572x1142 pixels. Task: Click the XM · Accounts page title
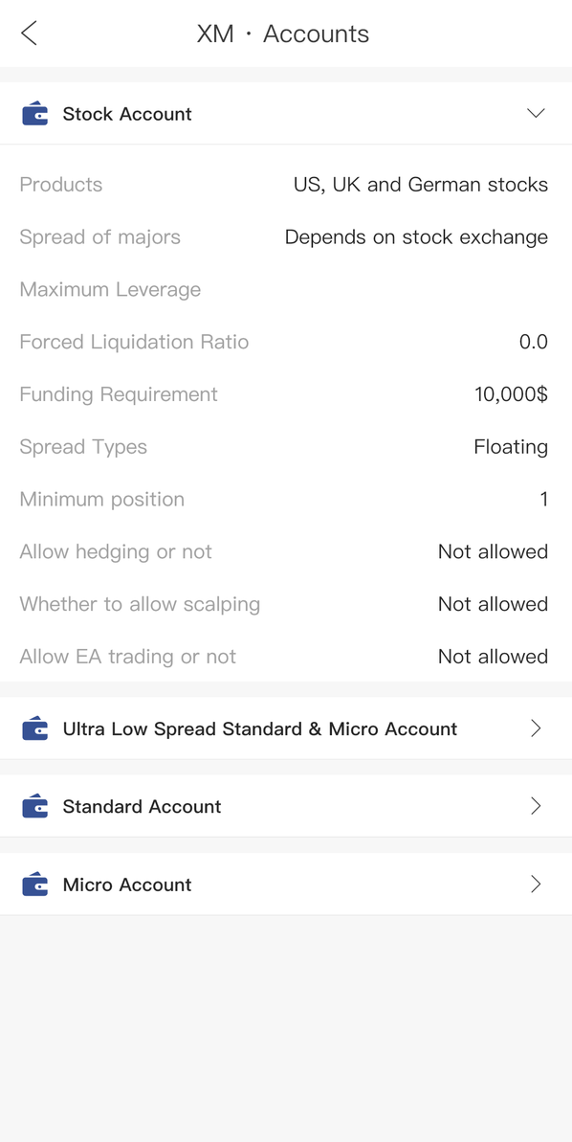283,34
